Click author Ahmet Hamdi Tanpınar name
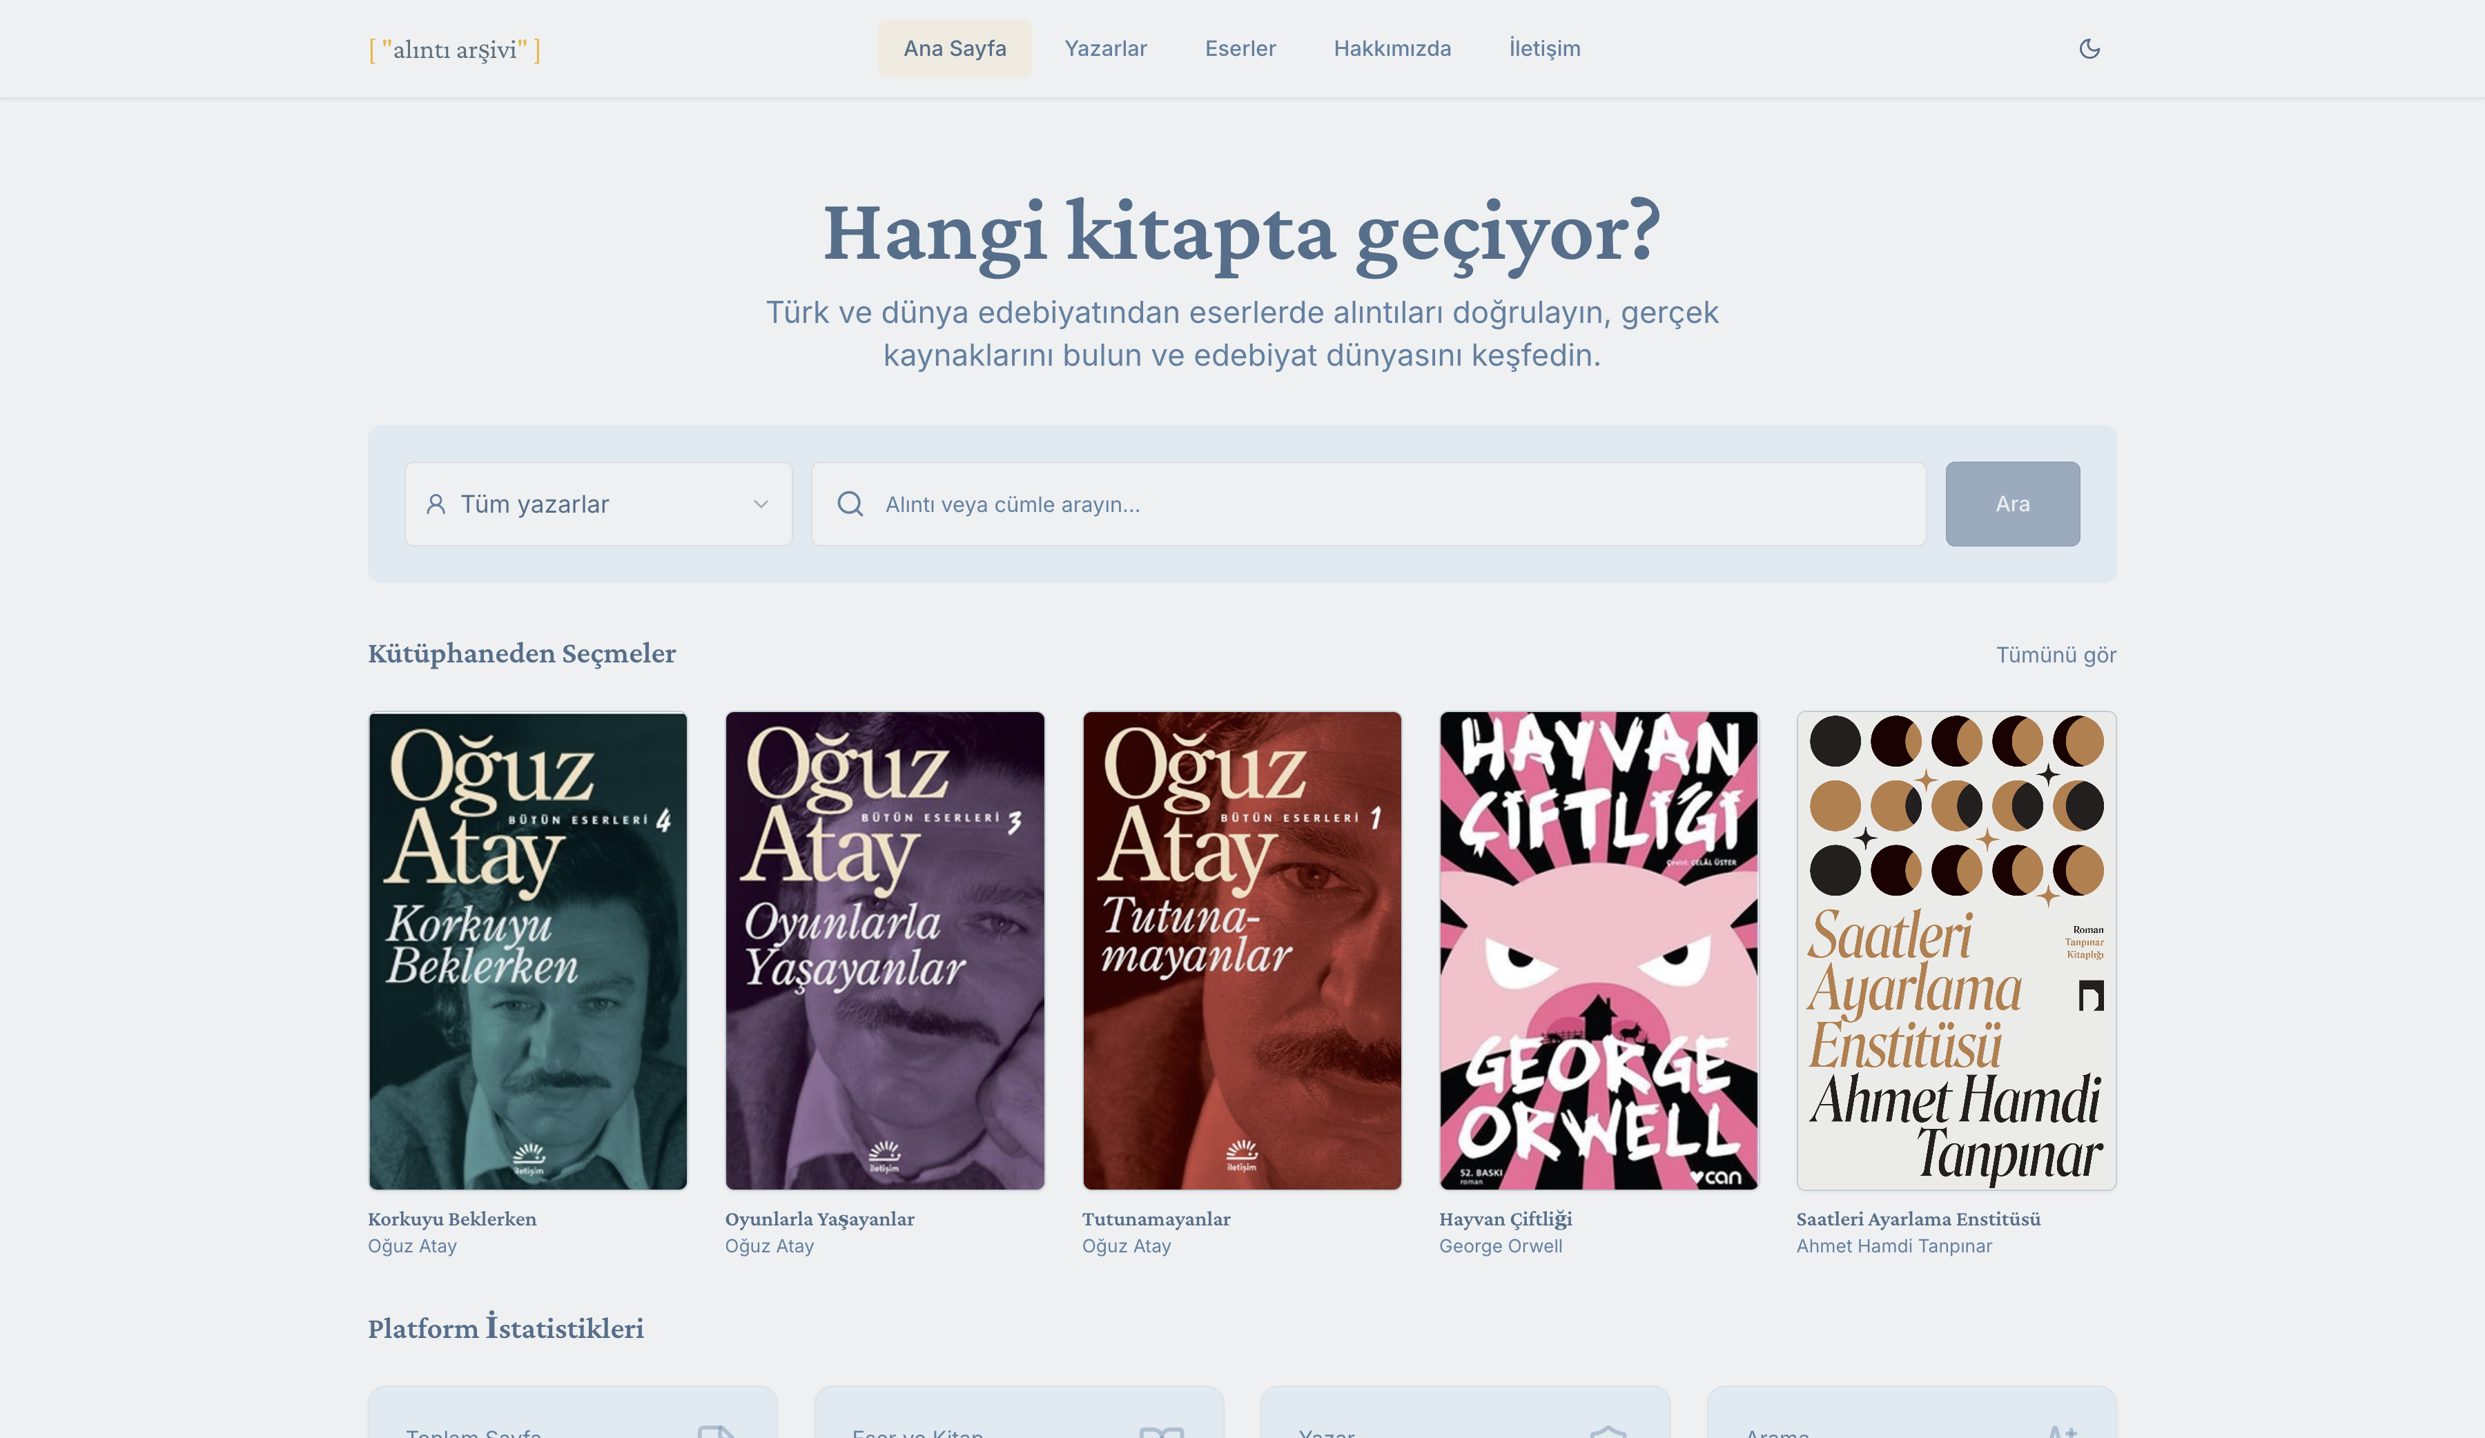2485x1438 pixels. point(1893,1245)
